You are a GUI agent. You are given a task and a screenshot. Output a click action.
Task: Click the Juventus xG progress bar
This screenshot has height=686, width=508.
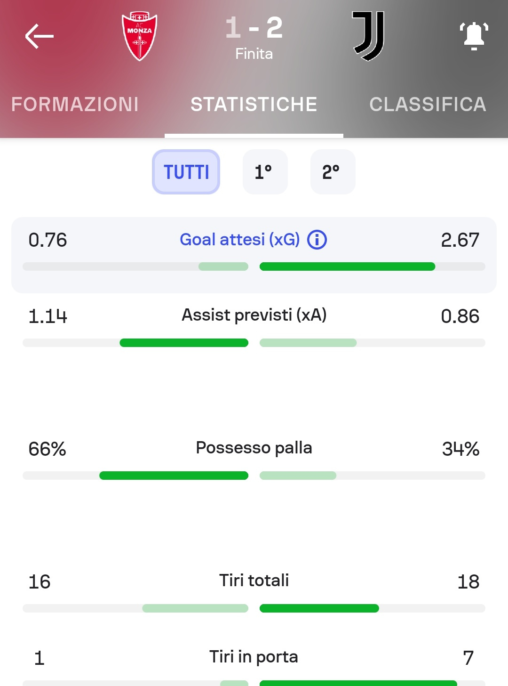coord(373,266)
